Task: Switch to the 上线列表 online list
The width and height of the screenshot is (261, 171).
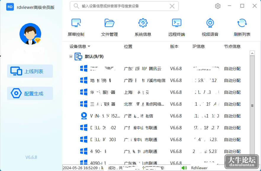Action: [30, 71]
